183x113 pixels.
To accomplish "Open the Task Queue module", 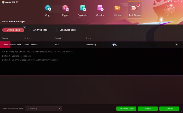I will click(135, 10).
